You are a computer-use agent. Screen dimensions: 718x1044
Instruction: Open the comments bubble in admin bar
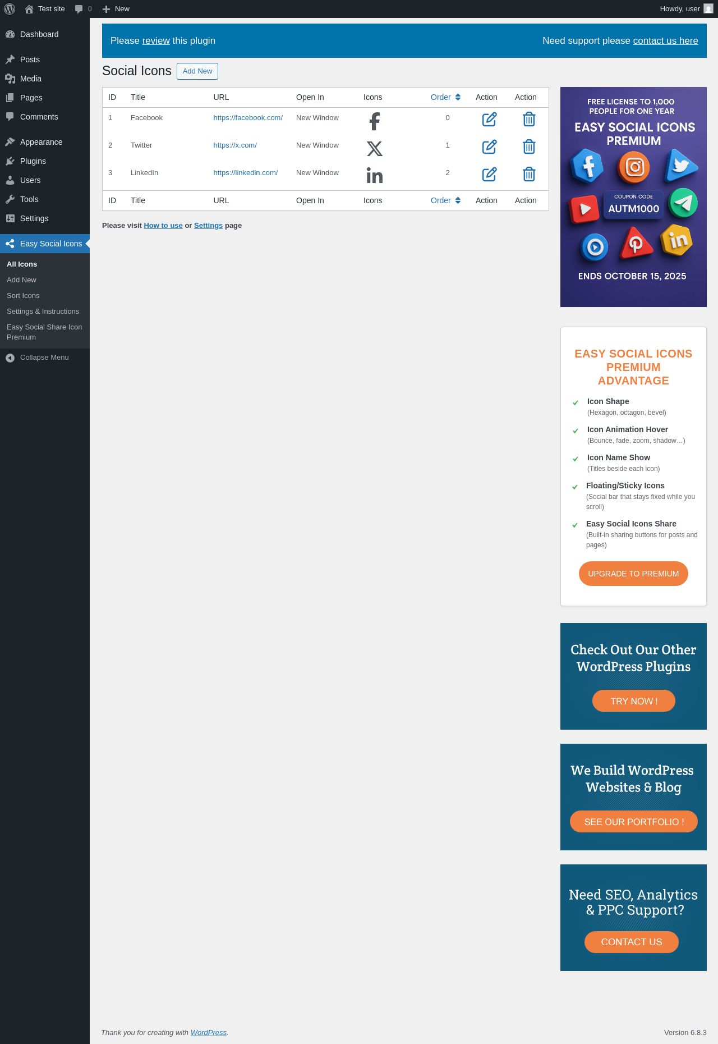pos(83,9)
